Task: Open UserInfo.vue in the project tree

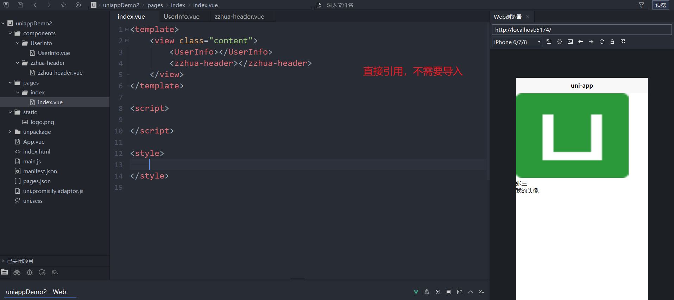Action: 54,53
